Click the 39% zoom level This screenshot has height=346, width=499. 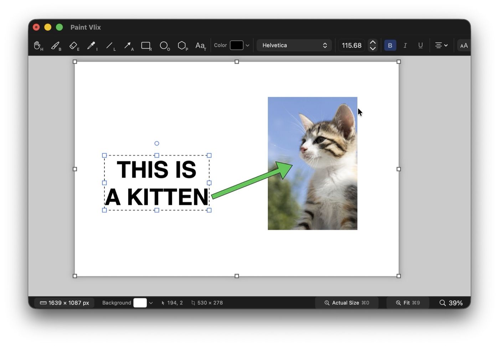(x=451, y=303)
